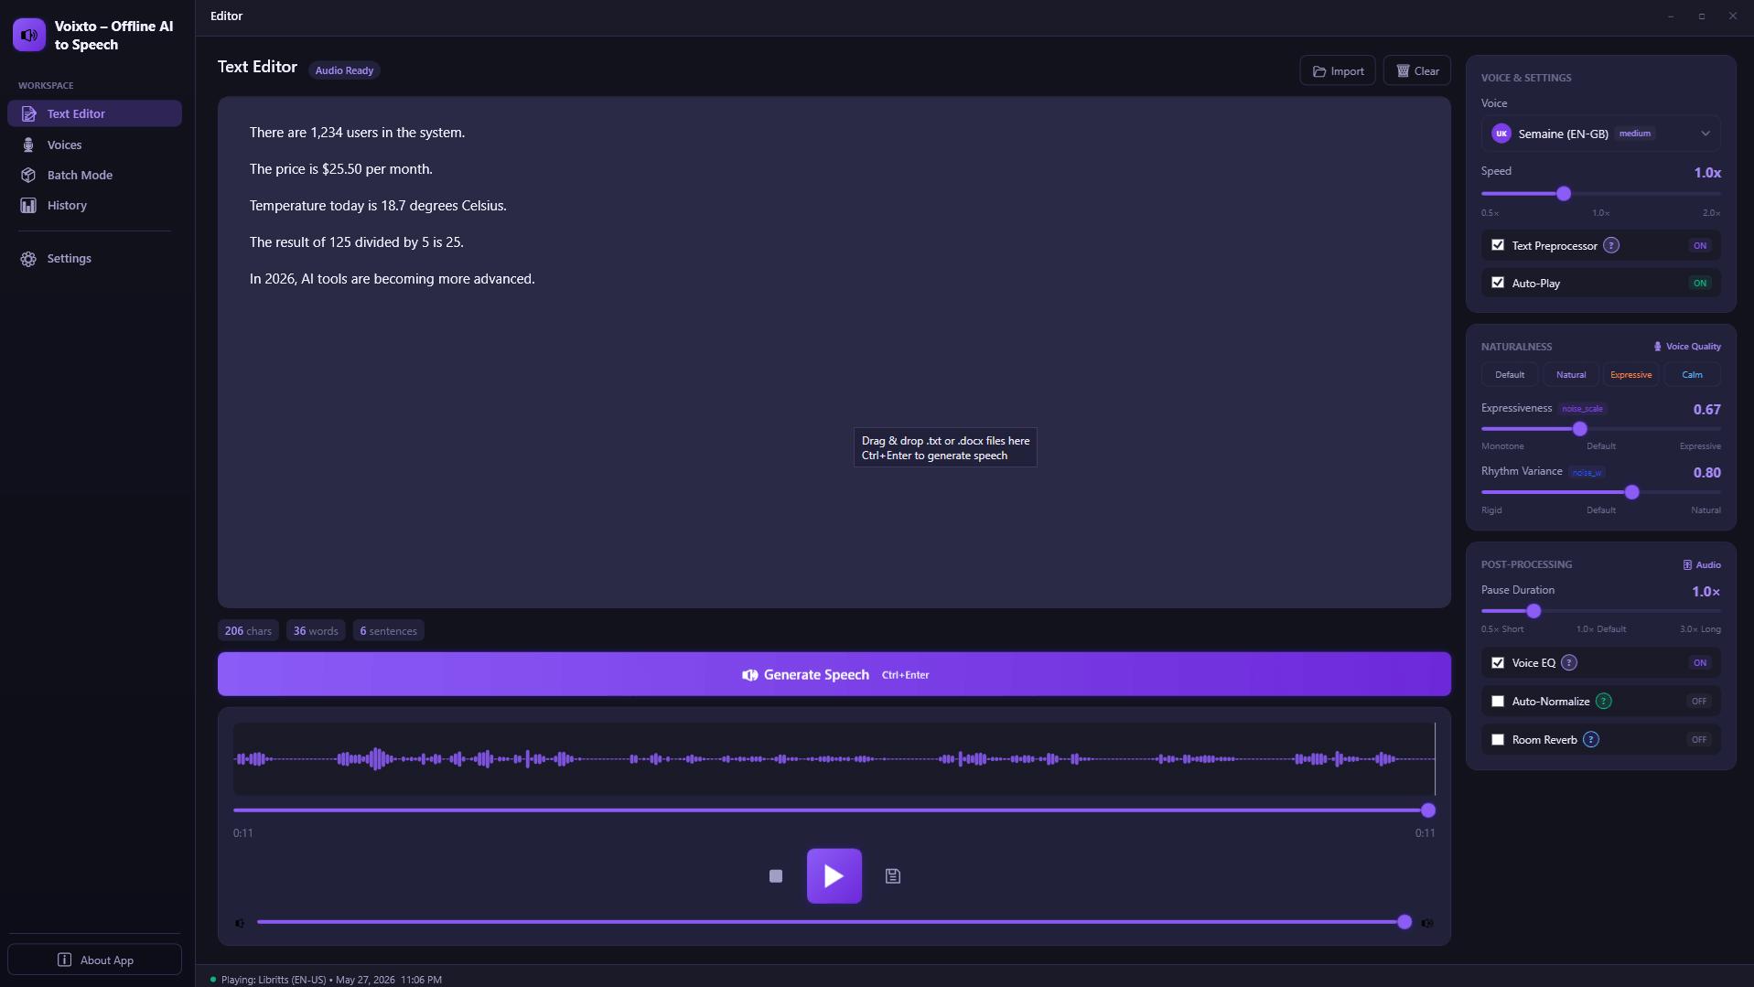Click the Voixto app logo icon
This screenshot has width=1754, height=987.
click(x=29, y=35)
